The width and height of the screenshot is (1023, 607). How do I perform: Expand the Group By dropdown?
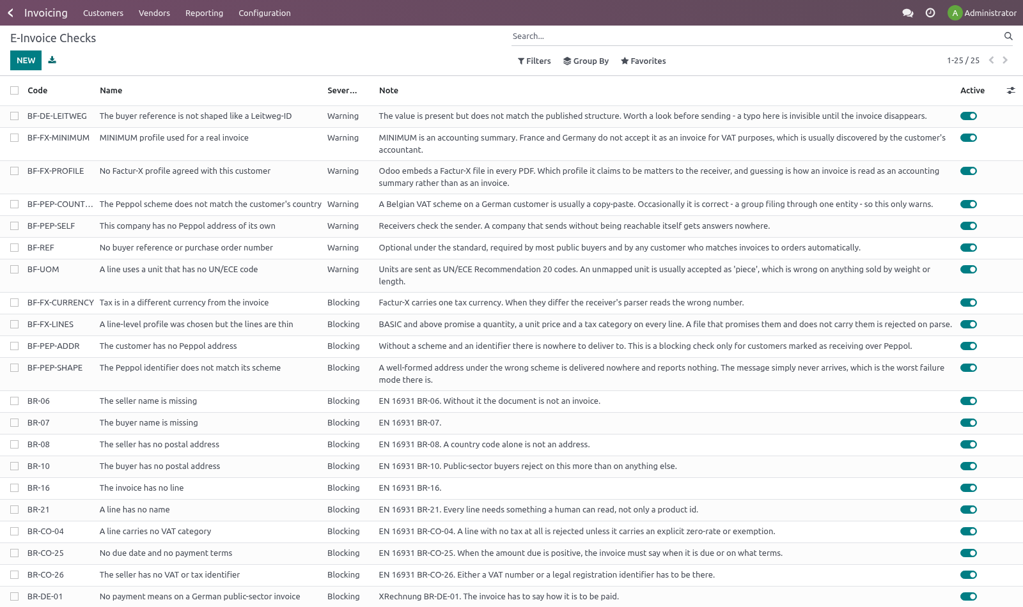click(x=586, y=61)
